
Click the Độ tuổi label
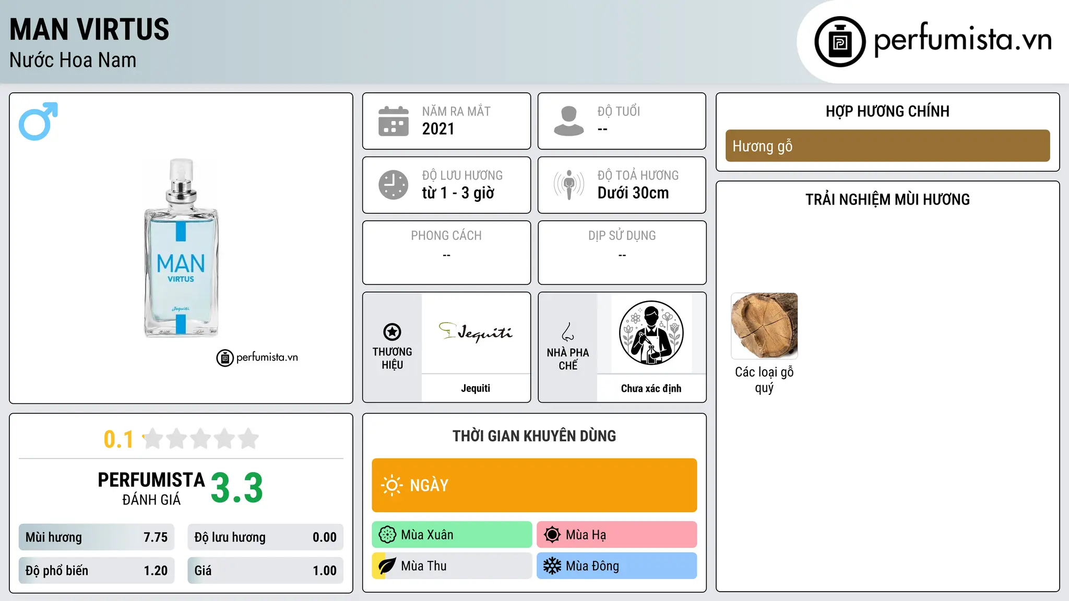pos(619,111)
